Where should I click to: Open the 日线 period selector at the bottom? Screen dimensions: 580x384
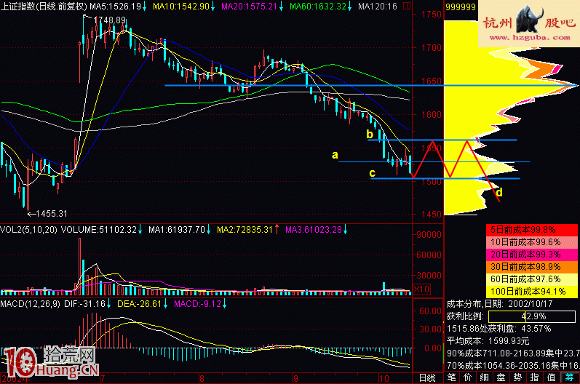[x=427, y=377]
